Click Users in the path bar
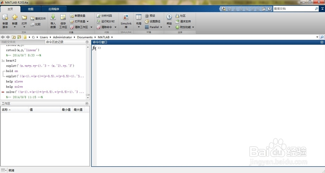The height and width of the screenshot is (173, 325). (x=44, y=37)
